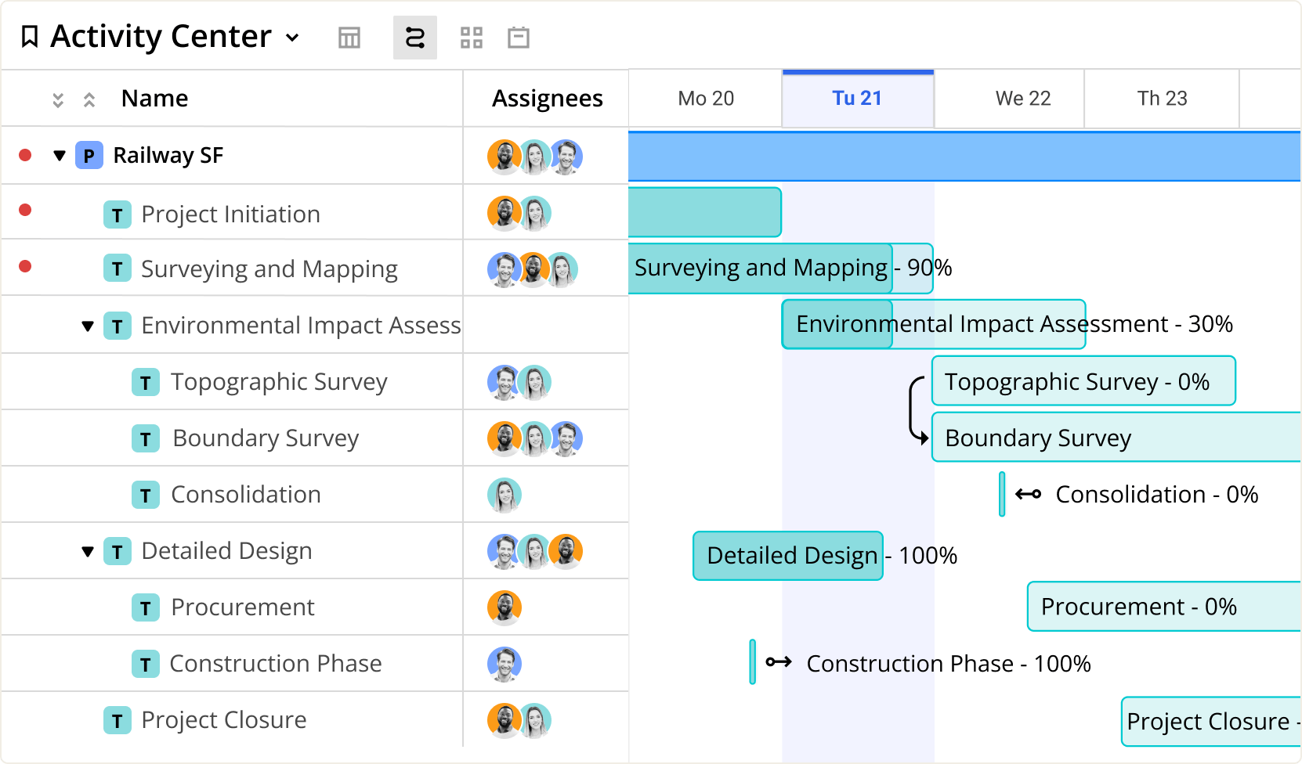
Task: Click the P project icon for Railway SF
Action: (89, 155)
